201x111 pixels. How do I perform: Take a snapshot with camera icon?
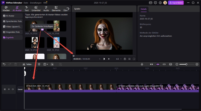tap(125, 59)
